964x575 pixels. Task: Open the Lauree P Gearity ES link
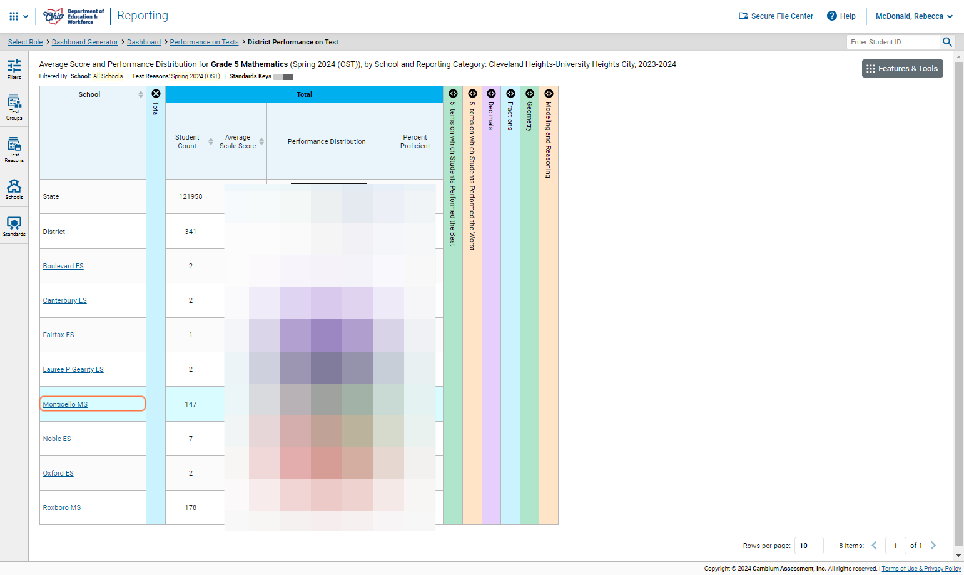point(73,369)
